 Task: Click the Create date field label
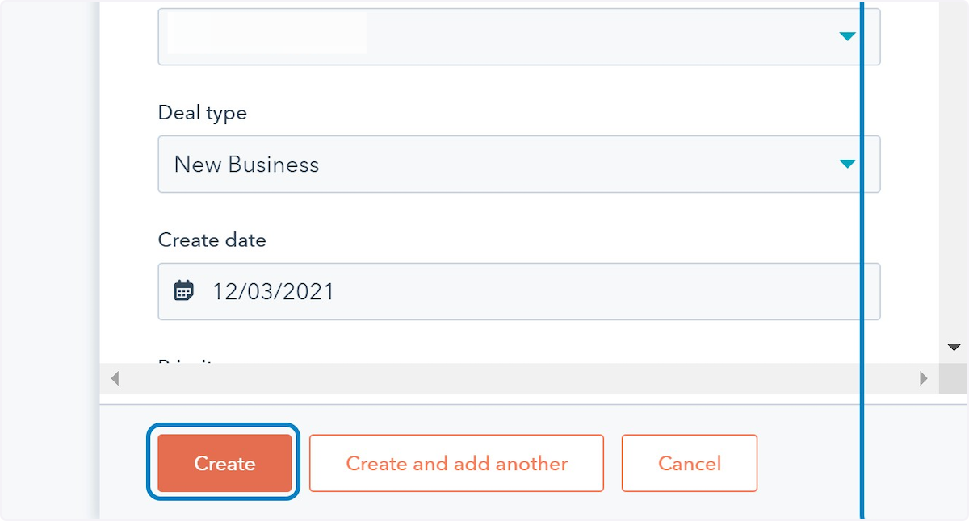click(x=212, y=240)
